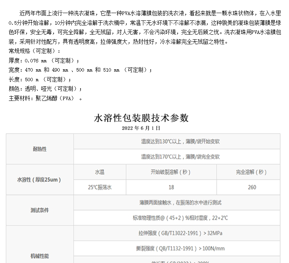Image resolution: width=289 pixels, height=263 pixels.
Task: Click the 厚度：0.076 mm specification line
Action: tap(44, 60)
